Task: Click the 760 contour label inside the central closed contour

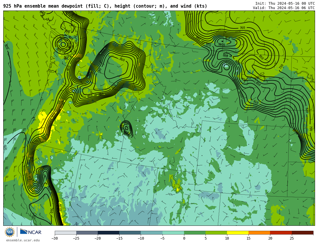Action: (x=122, y=60)
